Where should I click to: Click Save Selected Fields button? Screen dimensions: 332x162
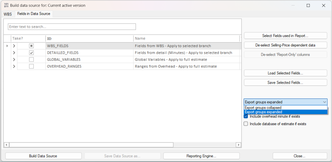pos(285,82)
